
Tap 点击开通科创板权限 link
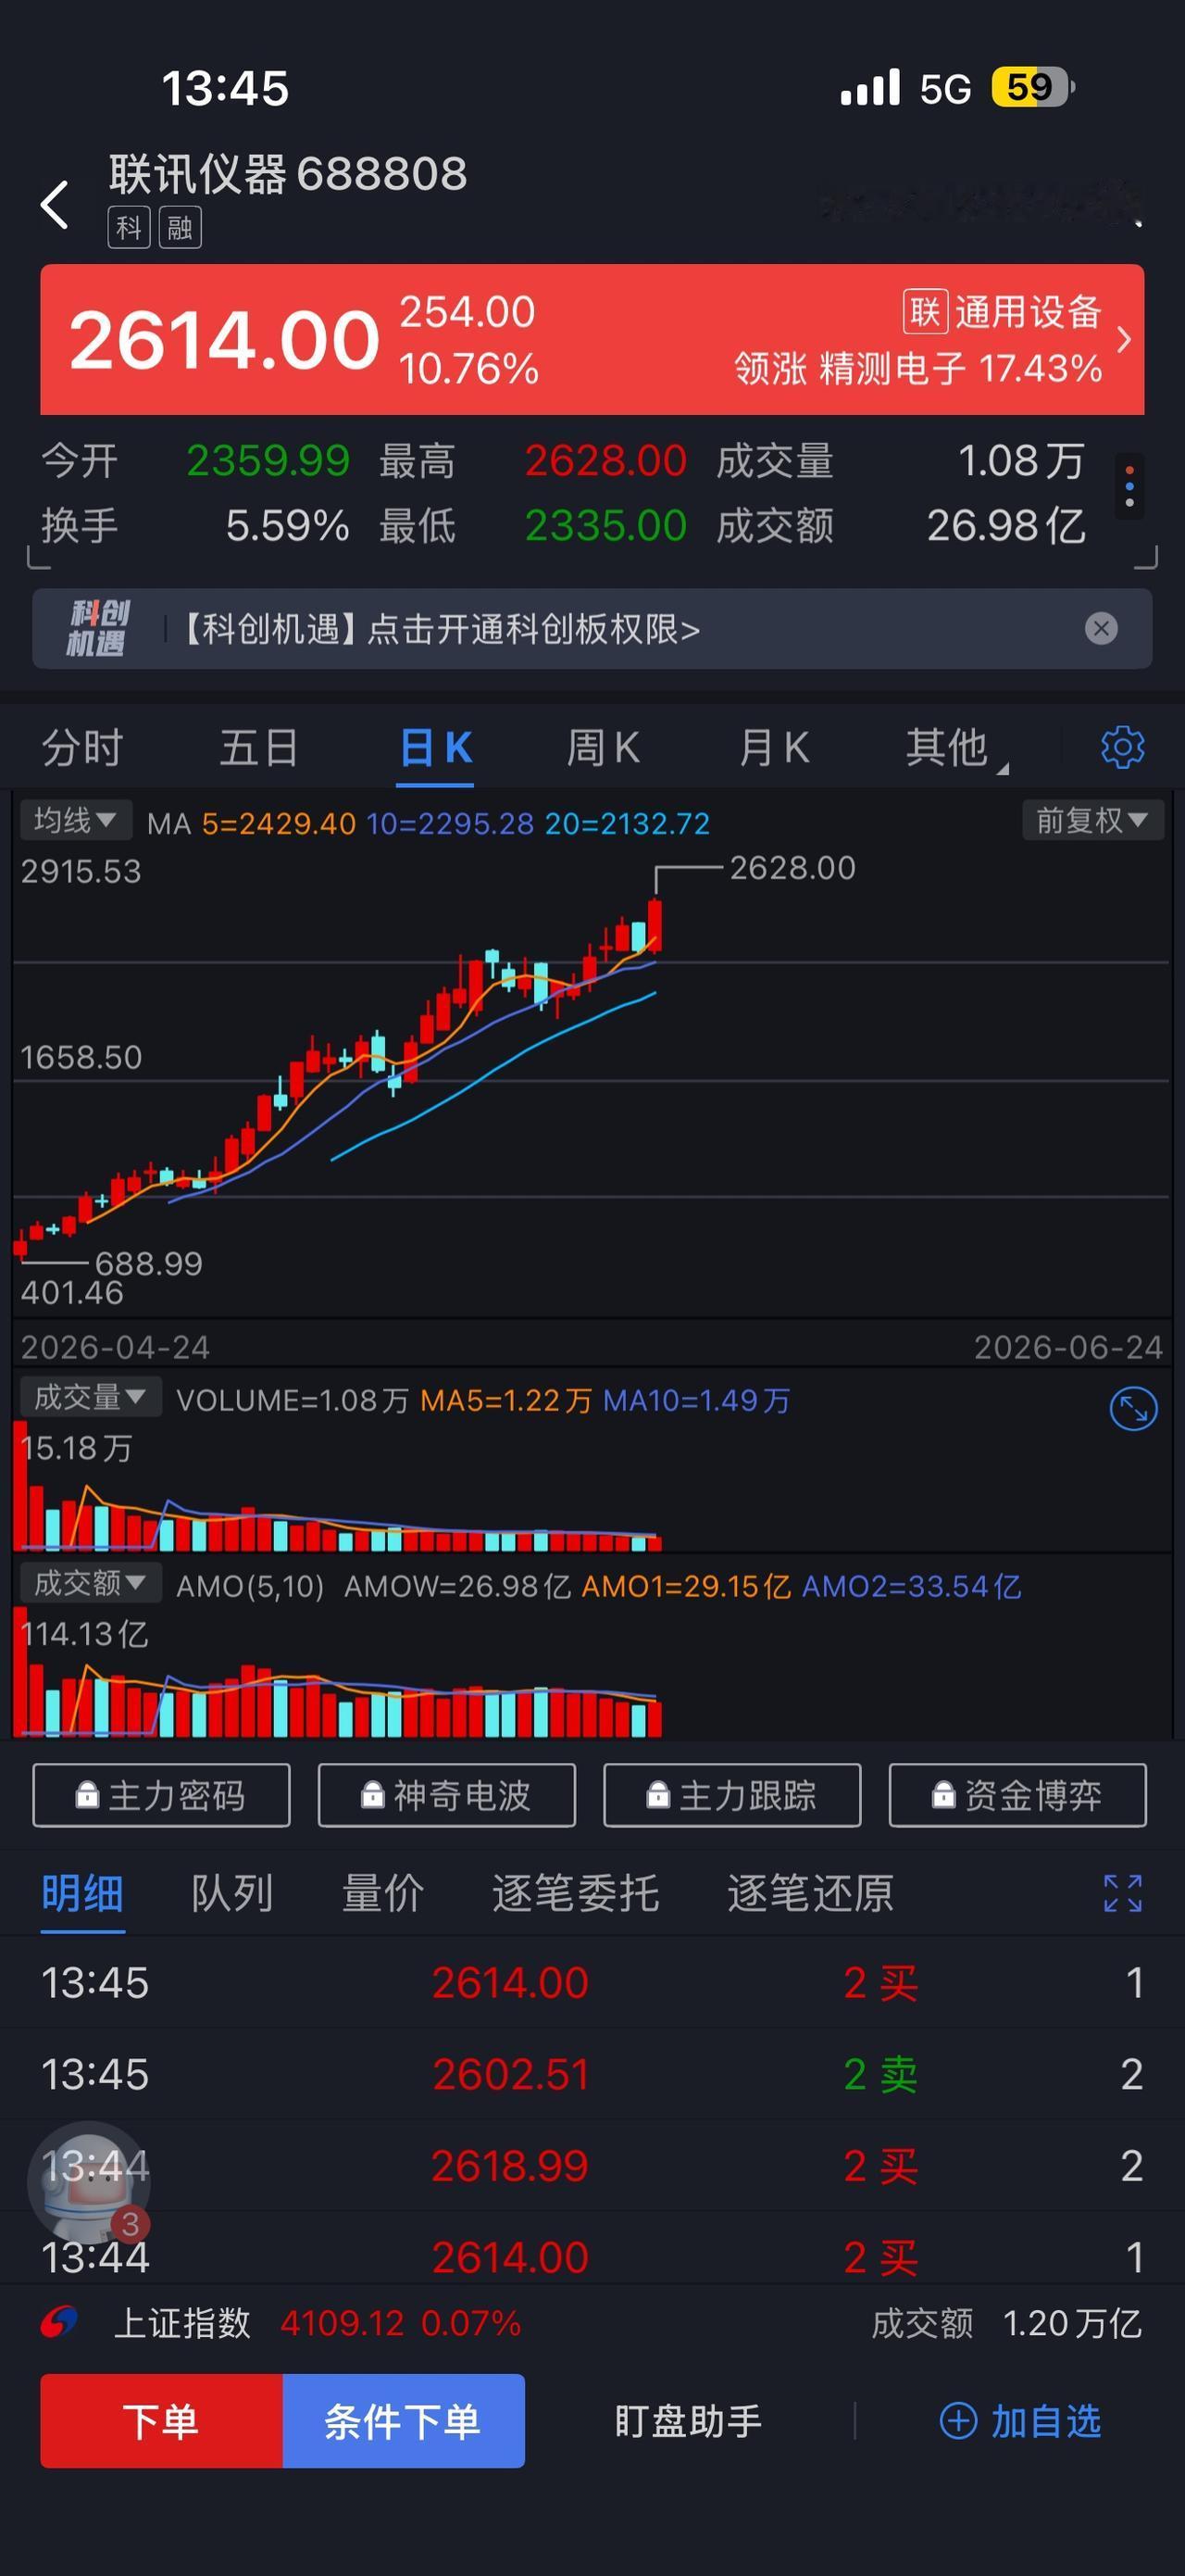click(x=533, y=629)
